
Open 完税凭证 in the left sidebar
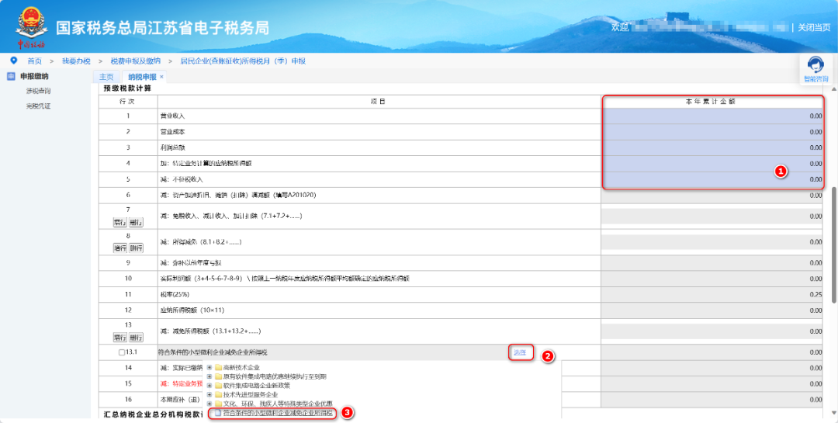(x=38, y=106)
